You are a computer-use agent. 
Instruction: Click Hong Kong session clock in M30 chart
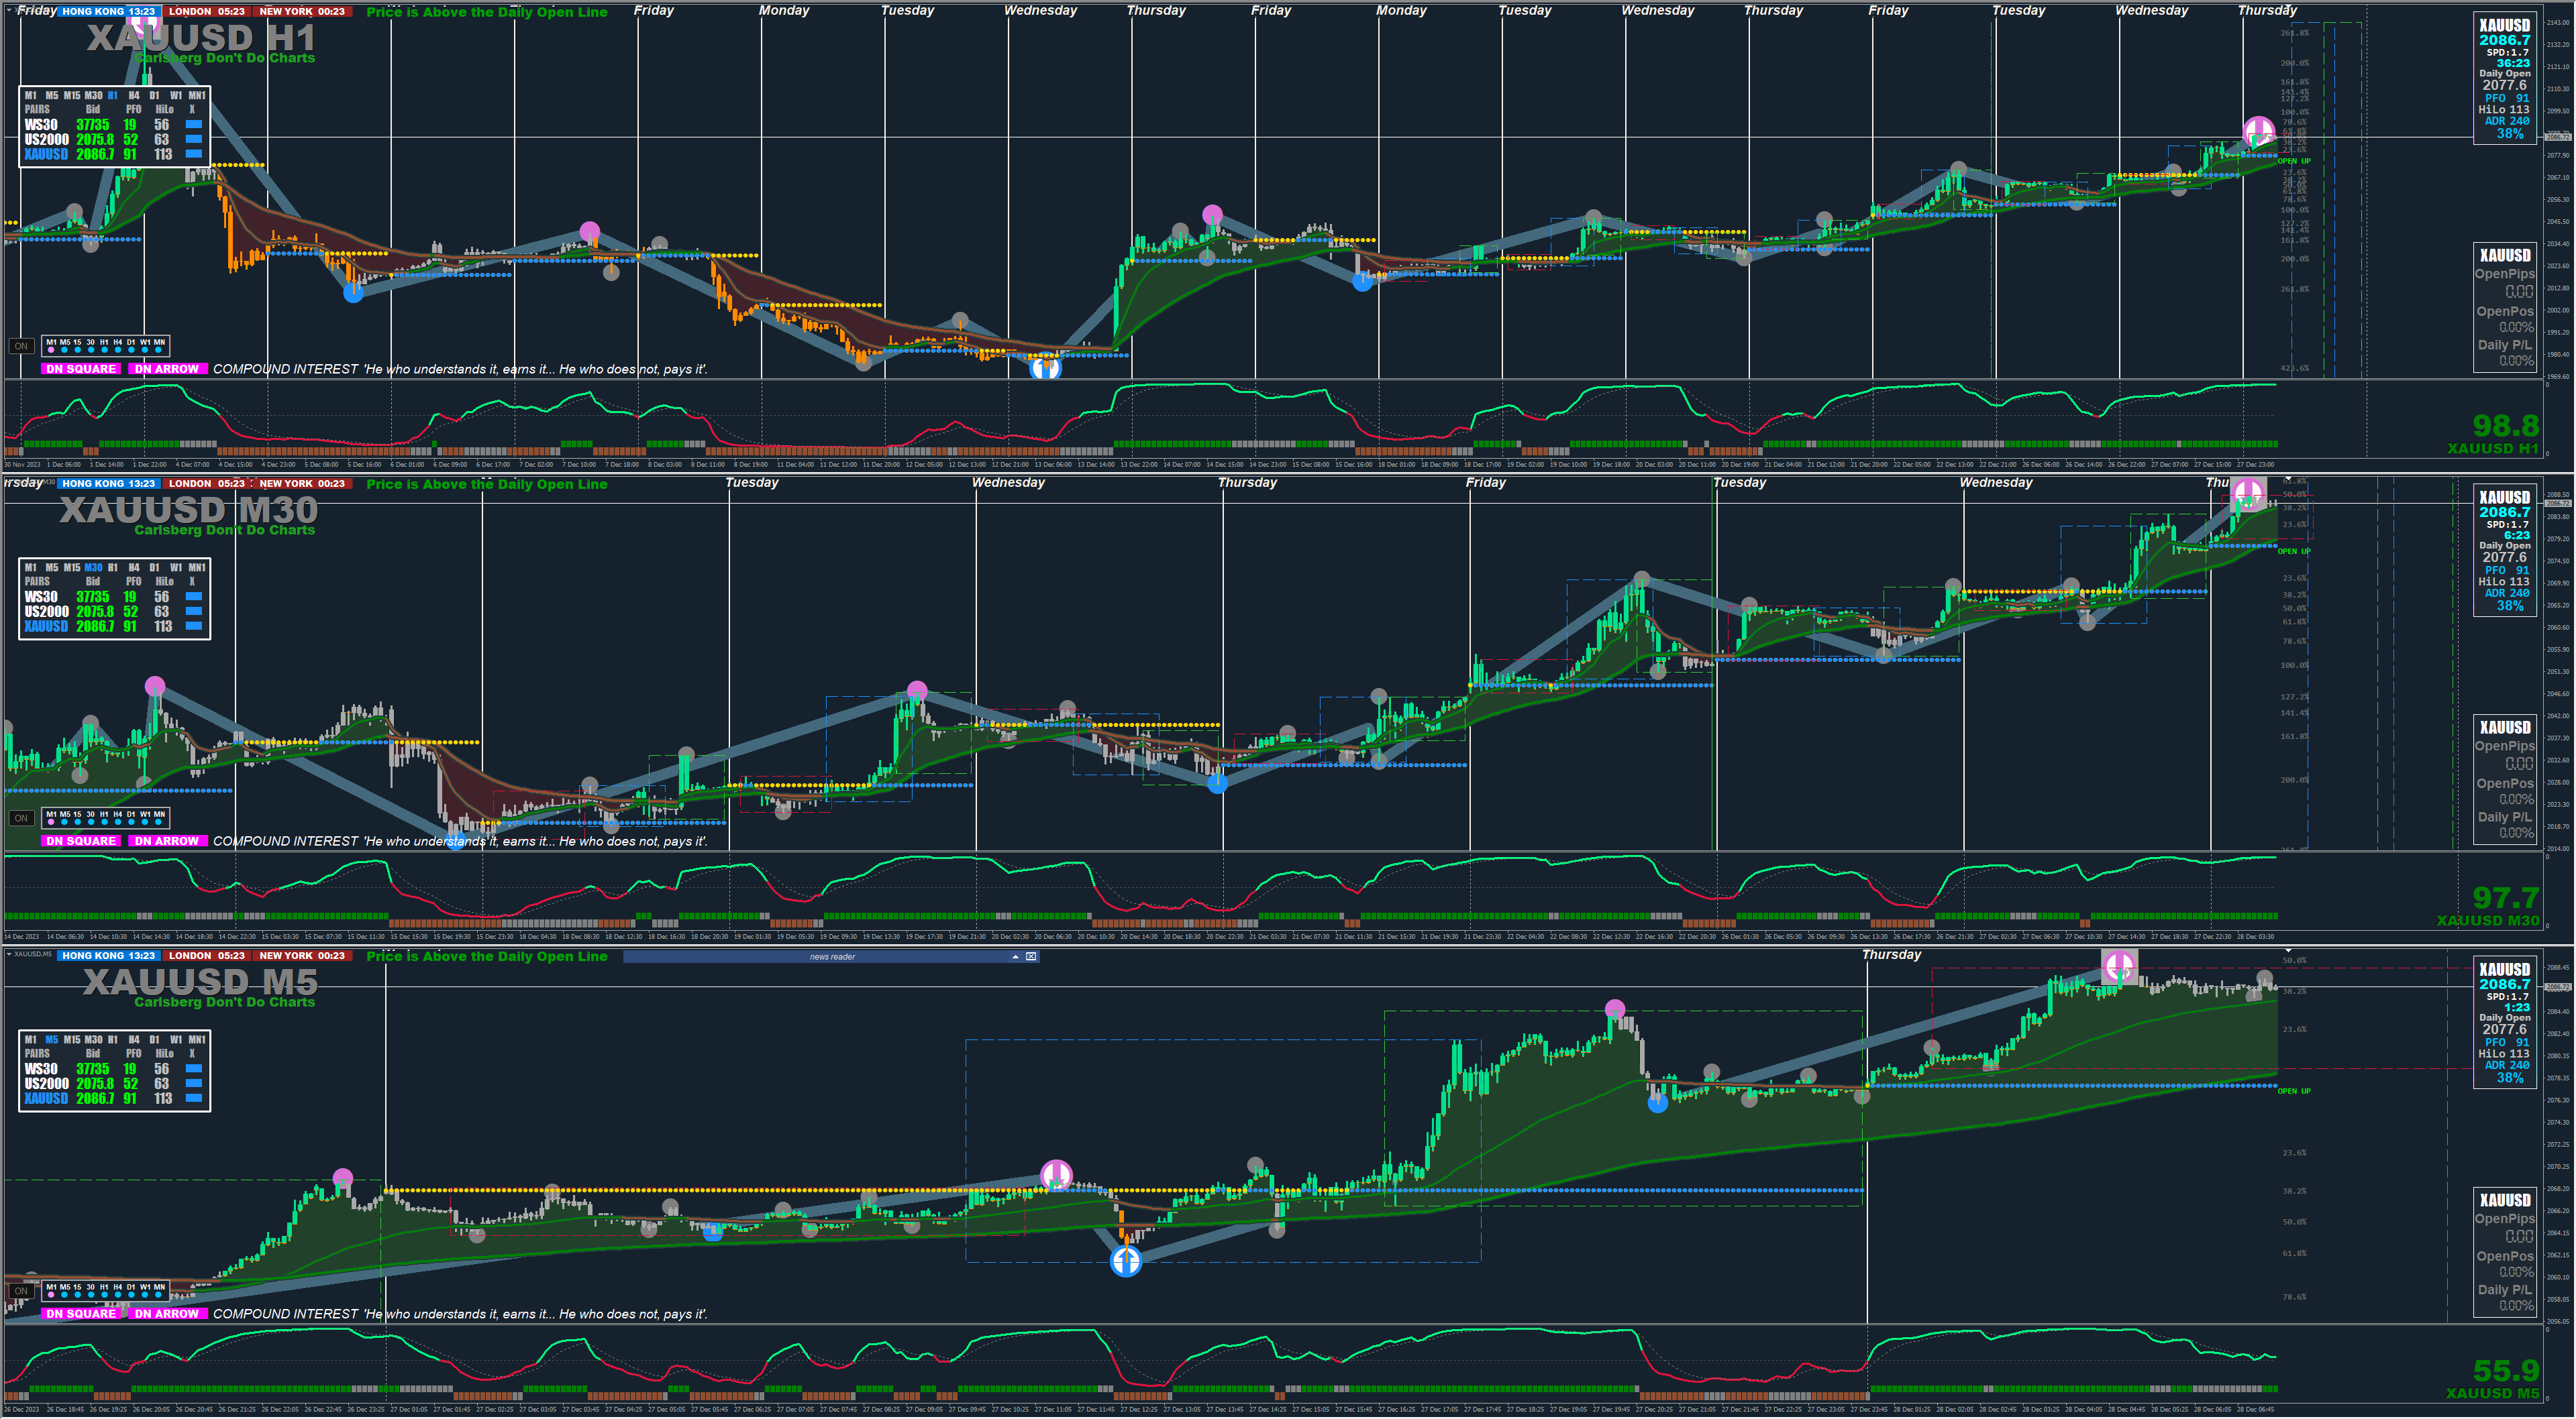coord(108,484)
